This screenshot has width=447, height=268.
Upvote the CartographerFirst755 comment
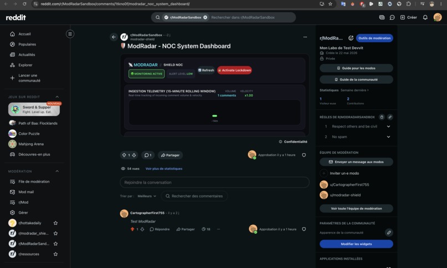click(x=133, y=229)
